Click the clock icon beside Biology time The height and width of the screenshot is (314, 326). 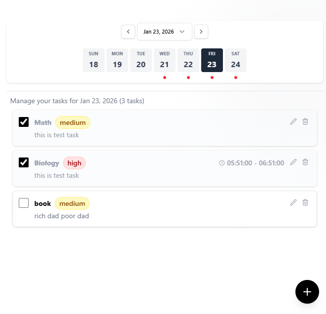tap(222, 163)
